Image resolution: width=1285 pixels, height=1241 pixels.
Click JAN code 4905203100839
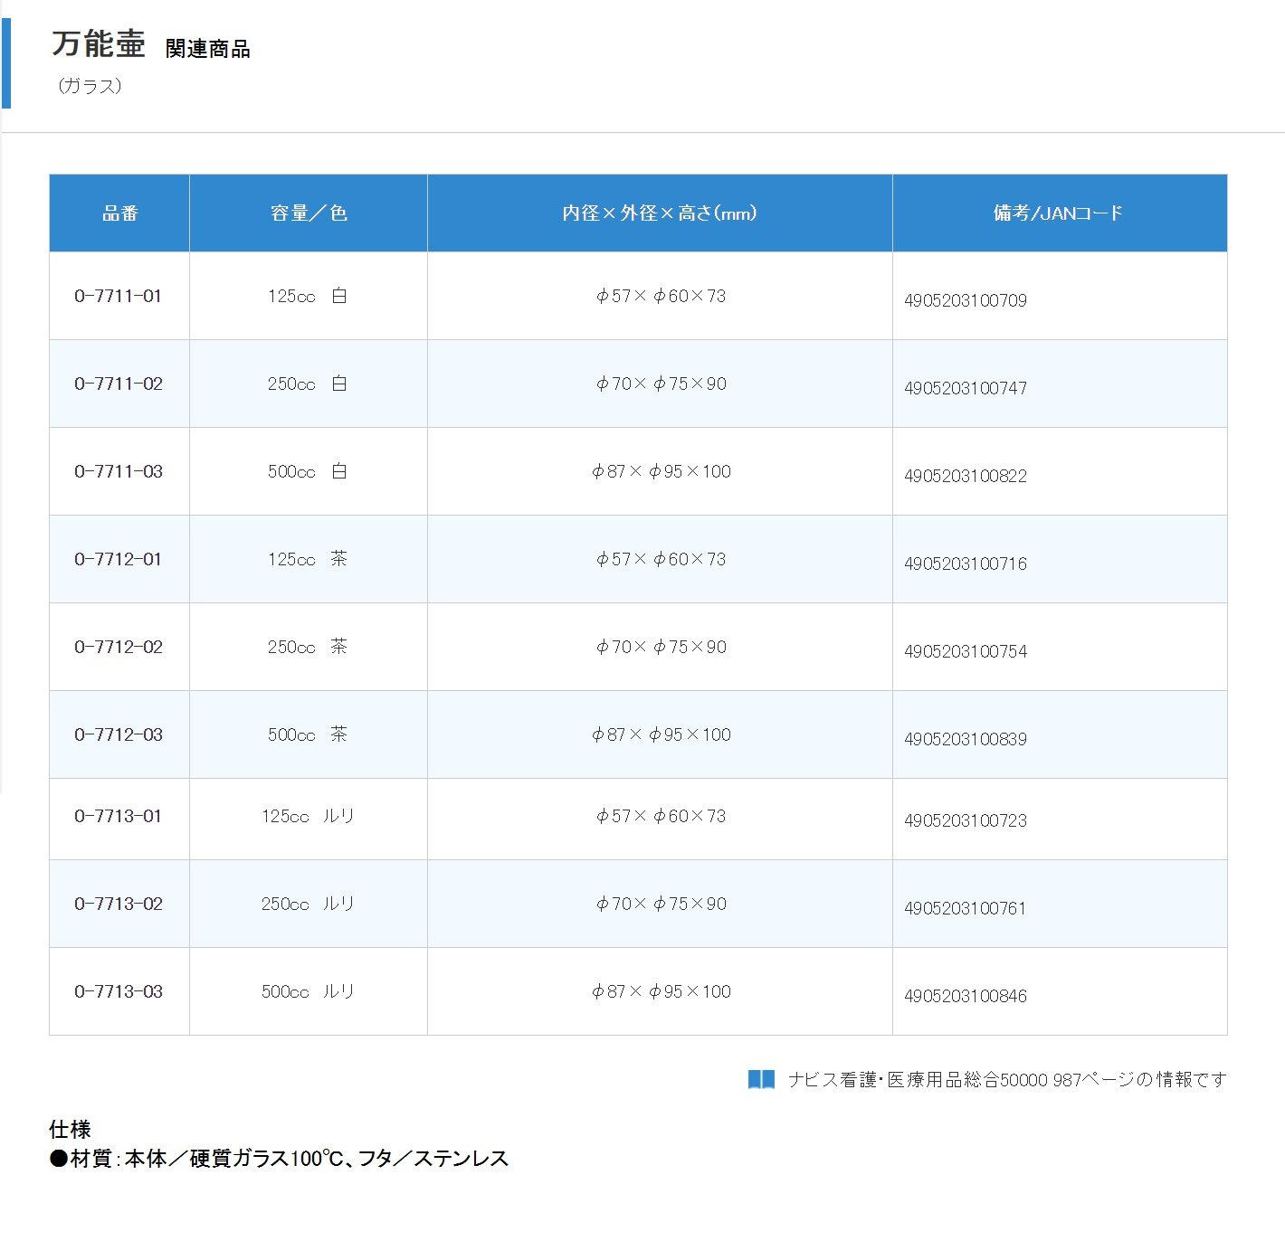[x=966, y=740]
